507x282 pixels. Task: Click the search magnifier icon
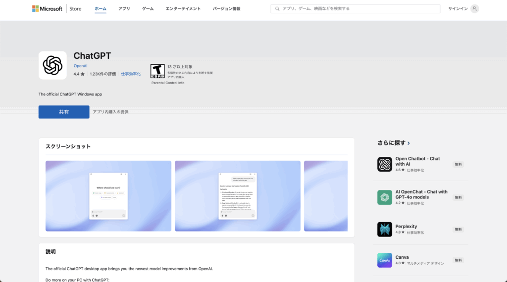pos(277,9)
